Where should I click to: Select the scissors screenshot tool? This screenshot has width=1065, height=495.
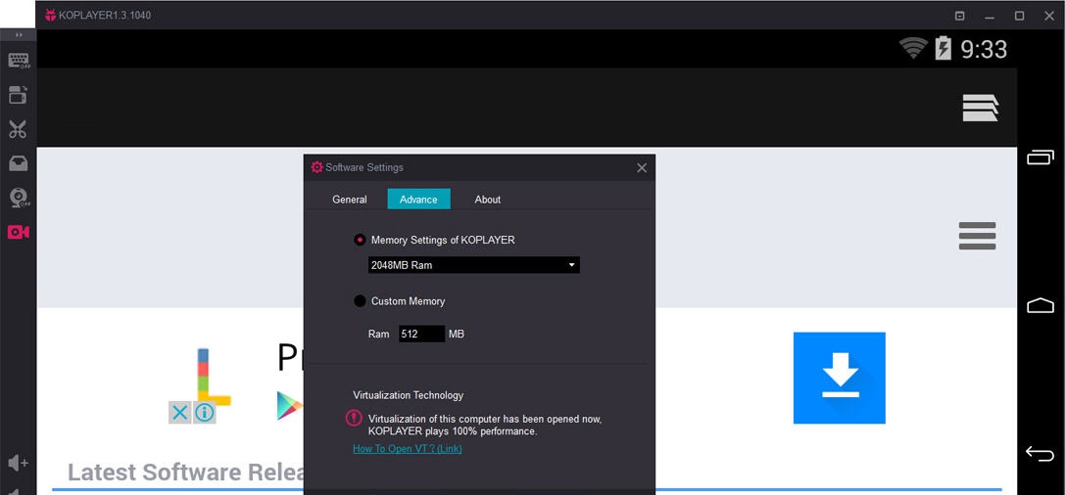[18, 129]
